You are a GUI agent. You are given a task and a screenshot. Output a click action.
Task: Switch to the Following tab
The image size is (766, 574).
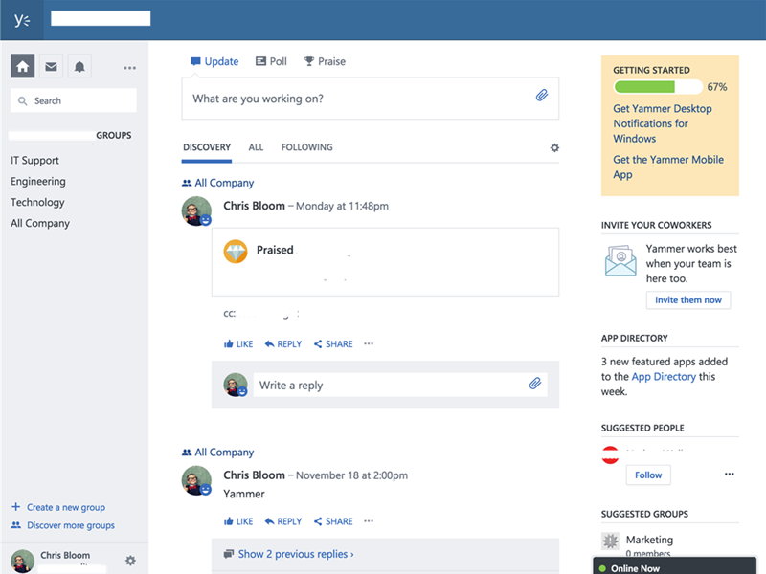click(306, 146)
